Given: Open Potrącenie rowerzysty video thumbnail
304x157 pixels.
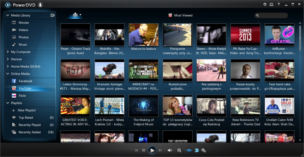Looking at the screenshot, I should click(x=177, y=35).
